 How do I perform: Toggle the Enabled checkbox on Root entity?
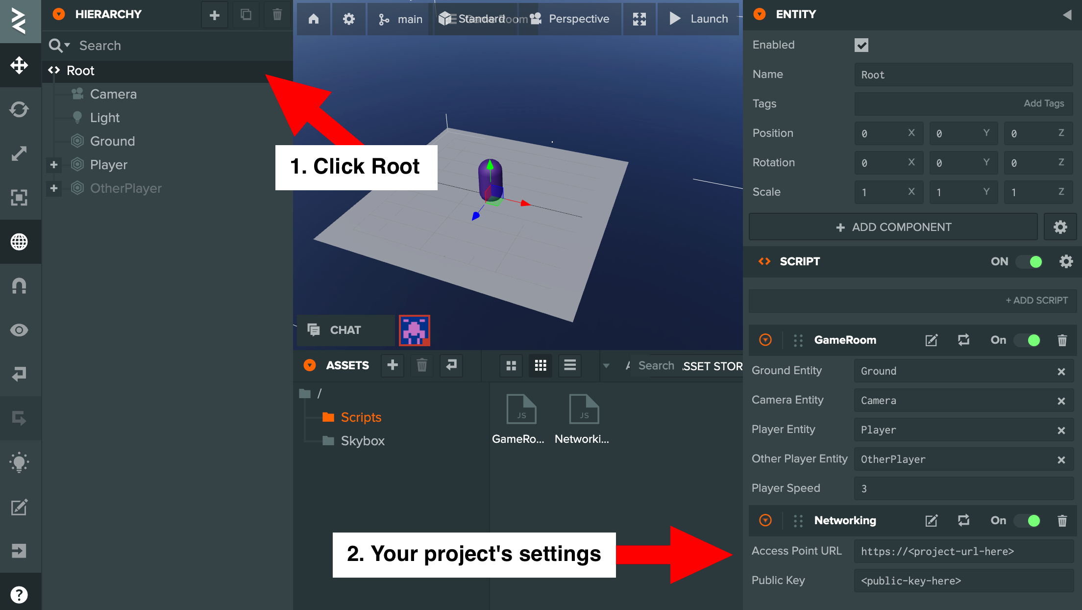tap(861, 45)
